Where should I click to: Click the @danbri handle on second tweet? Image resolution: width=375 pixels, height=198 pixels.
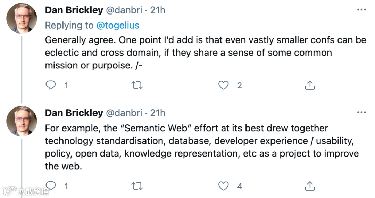pos(124,113)
